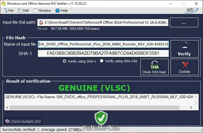Click the Help question mark icon
Screen dimensions: 203x133
tap(58, 11)
